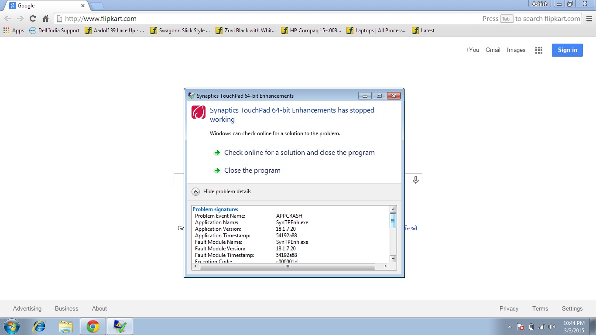596x335 pixels.
Task: Open the Latest bookmark
Action: click(x=423, y=31)
